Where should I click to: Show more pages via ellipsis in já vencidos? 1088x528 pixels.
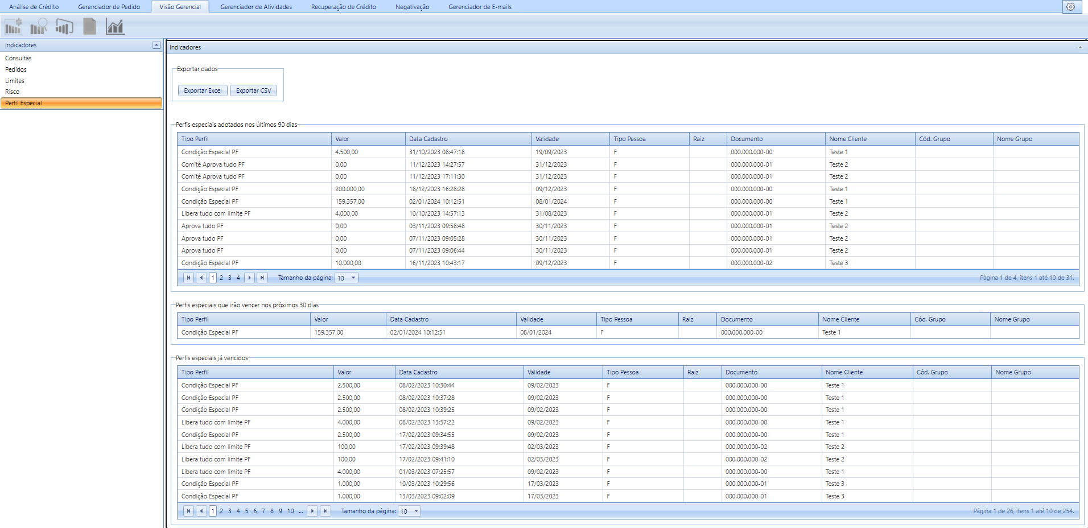click(x=301, y=511)
